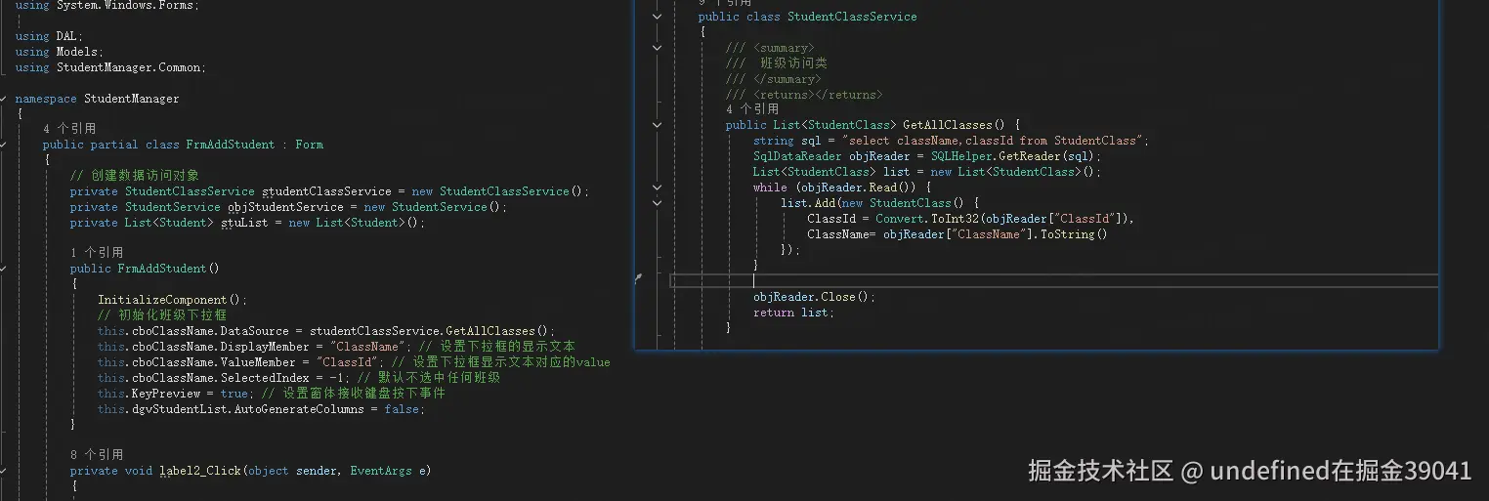This screenshot has width=1489, height=501.
Task: Click 'GetAllClasses' in the method signature
Action: 947,125
